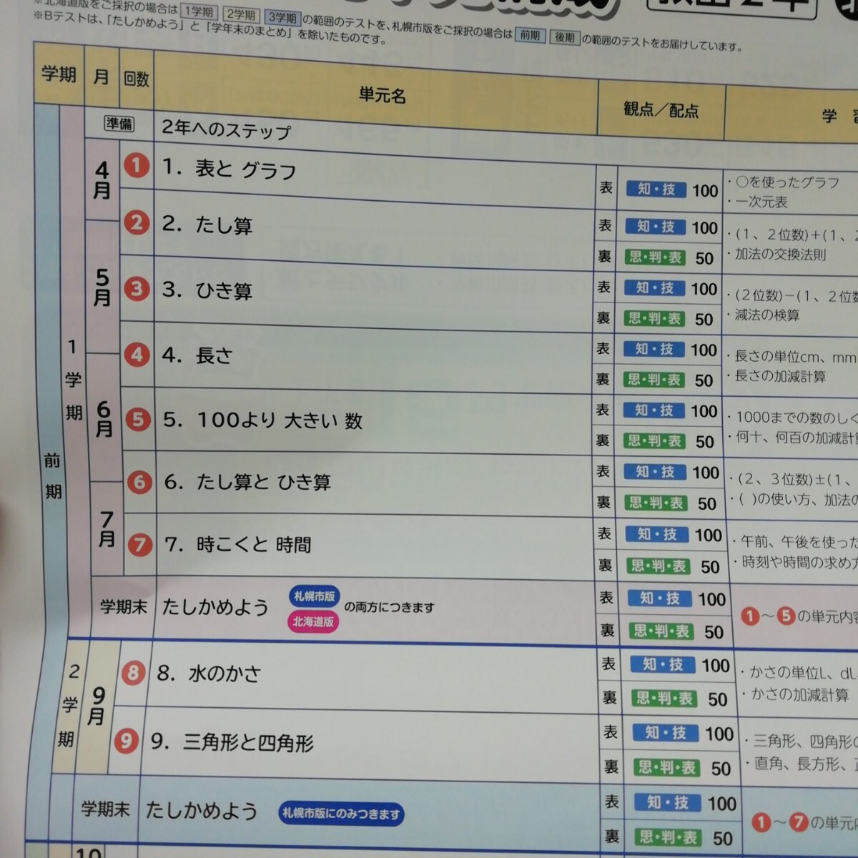Click the 5月 month cell
This screenshot has width=858, height=858.
click(x=102, y=287)
